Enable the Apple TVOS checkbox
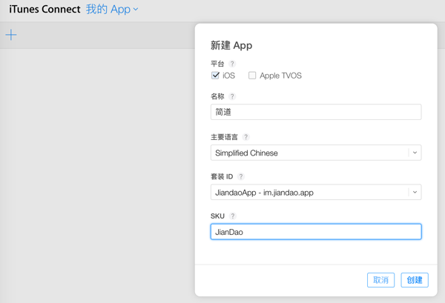 (x=252, y=76)
